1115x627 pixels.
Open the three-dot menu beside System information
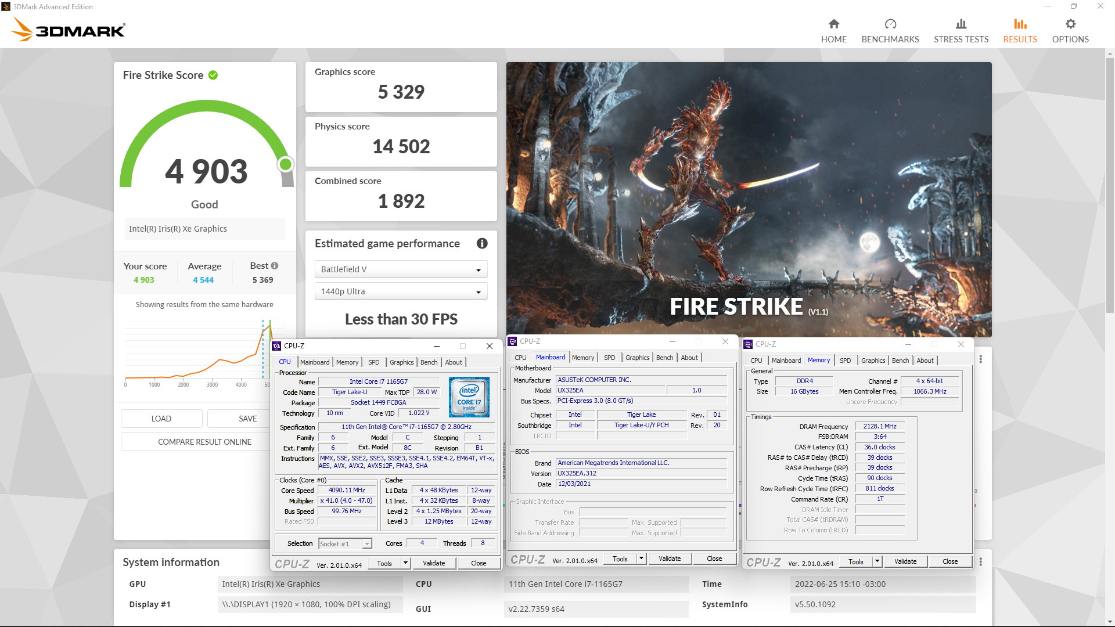(981, 562)
